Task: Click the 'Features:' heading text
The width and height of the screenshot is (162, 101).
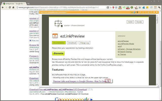Action: 58,70
